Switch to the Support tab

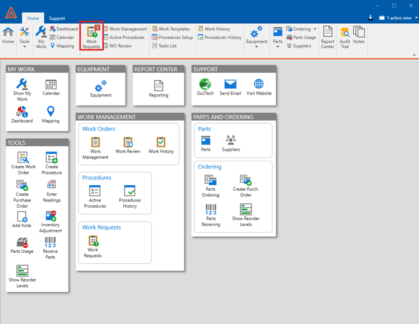[x=57, y=18]
